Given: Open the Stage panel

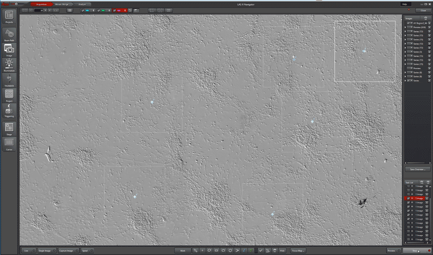Looking at the screenshot, I should click(x=9, y=129).
